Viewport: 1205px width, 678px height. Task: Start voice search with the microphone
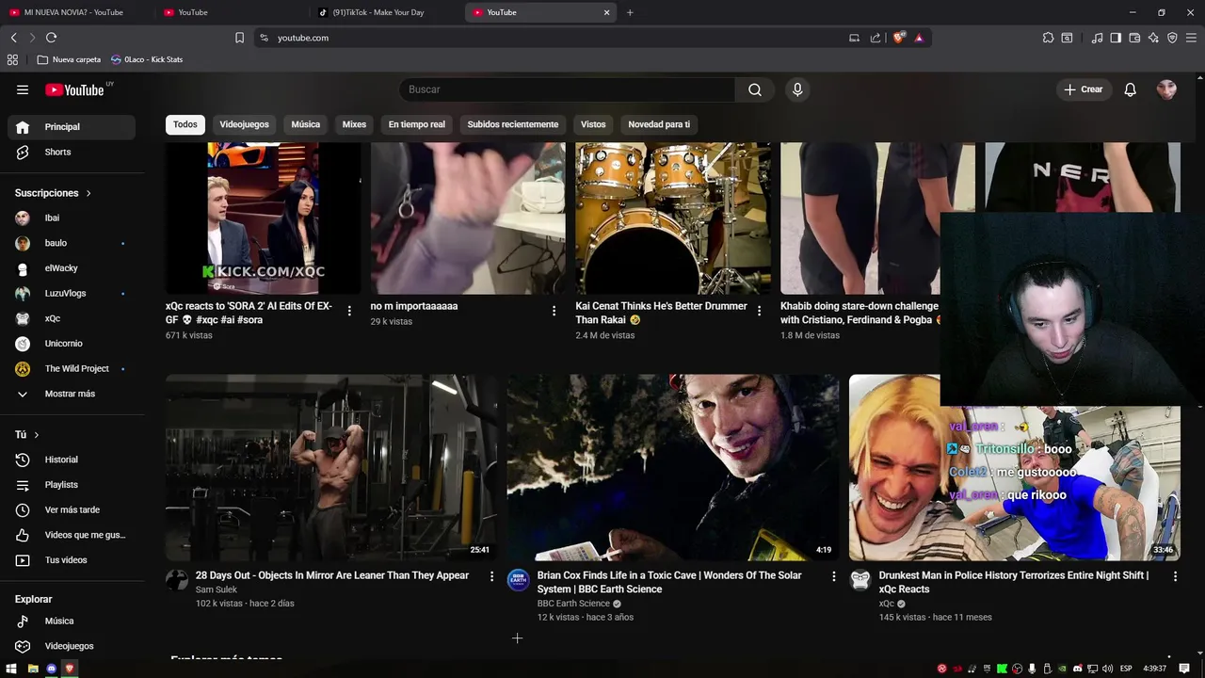tap(797, 89)
